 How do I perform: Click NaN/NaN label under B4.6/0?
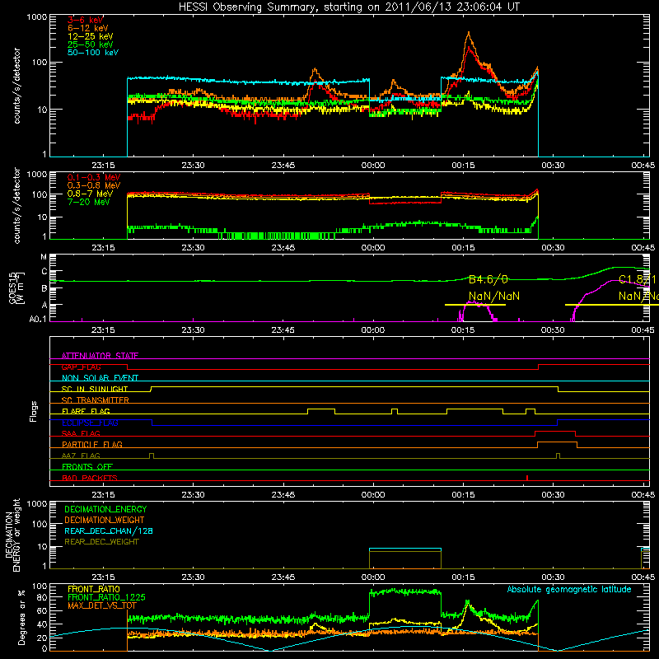pos(494,297)
